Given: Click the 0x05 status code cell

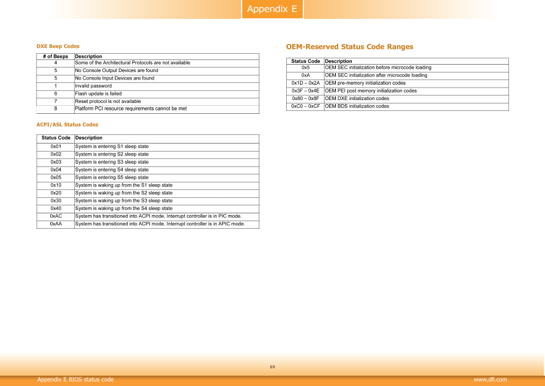Looking at the screenshot, I should click(x=55, y=177).
